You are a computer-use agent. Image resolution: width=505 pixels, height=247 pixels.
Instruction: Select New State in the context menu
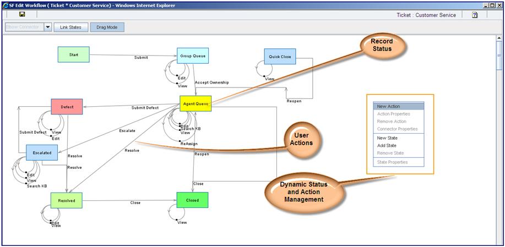(399, 138)
